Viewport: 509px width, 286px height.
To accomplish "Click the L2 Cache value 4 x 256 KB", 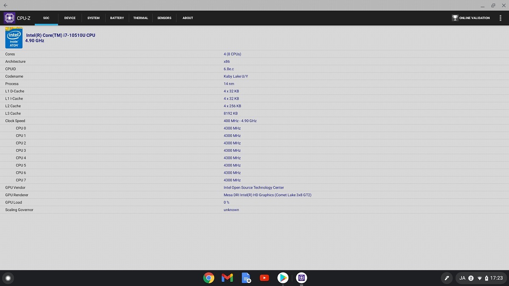I will (x=232, y=106).
